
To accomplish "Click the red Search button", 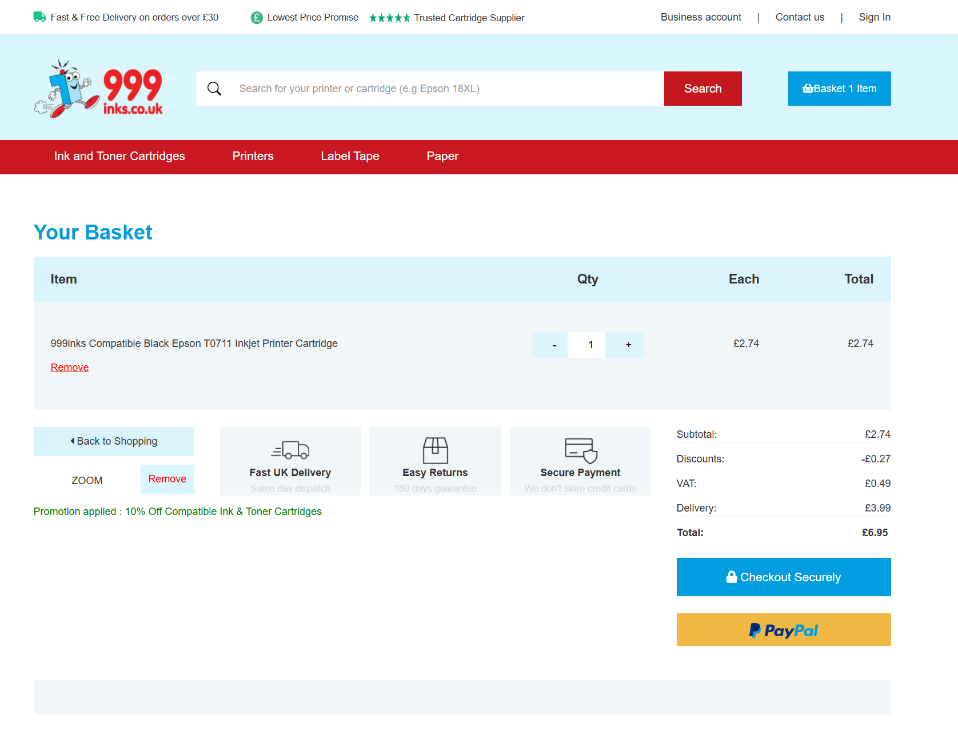I will (702, 89).
